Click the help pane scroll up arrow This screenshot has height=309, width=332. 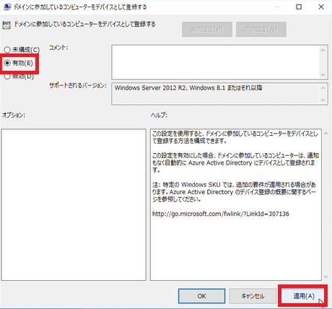point(326,133)
